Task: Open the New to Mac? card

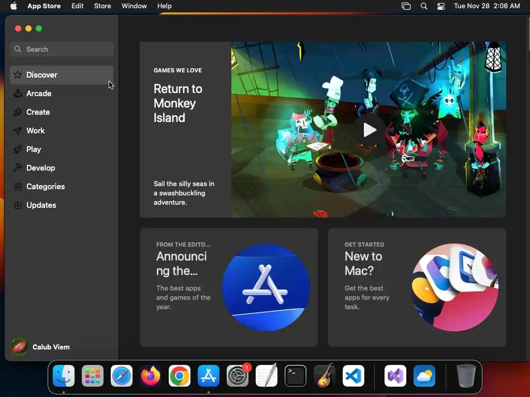Action: click(417, 287)
